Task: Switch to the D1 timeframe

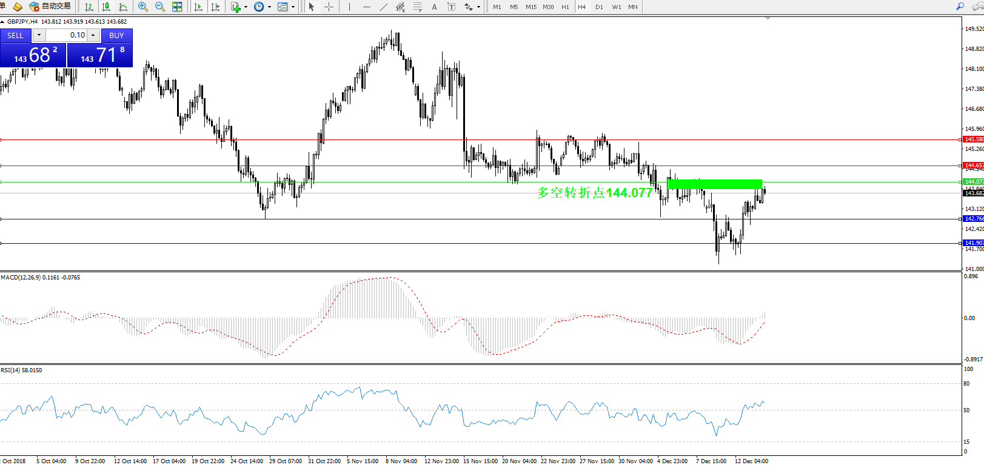Action: [599, 7]
